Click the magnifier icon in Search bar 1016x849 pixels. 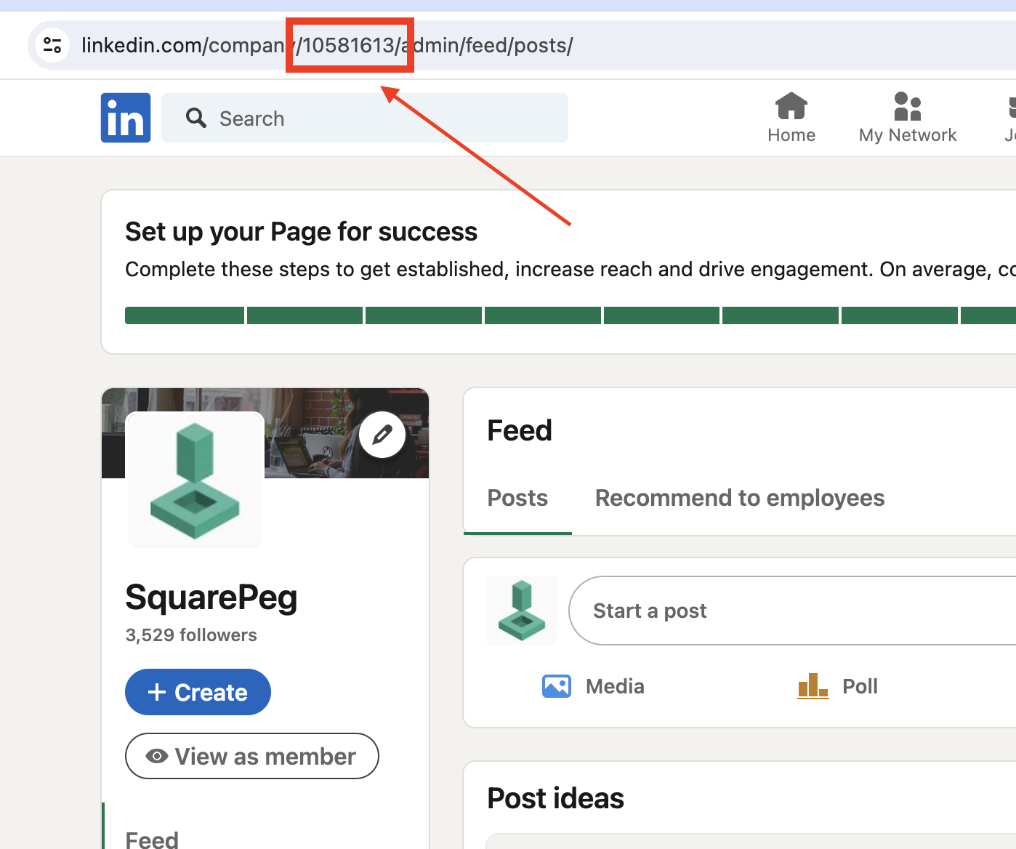point(196,118)
